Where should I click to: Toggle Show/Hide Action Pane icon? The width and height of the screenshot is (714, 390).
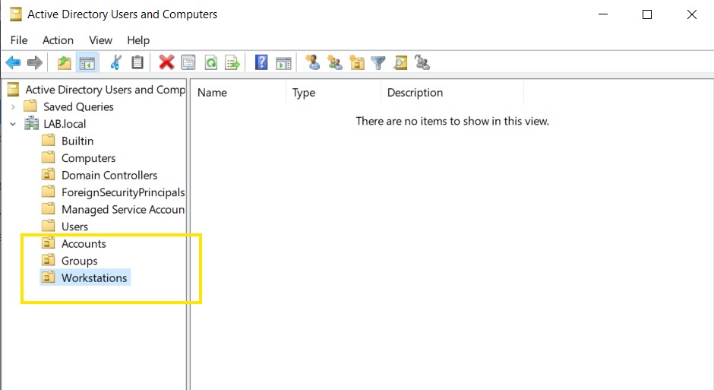click(283, 62)
